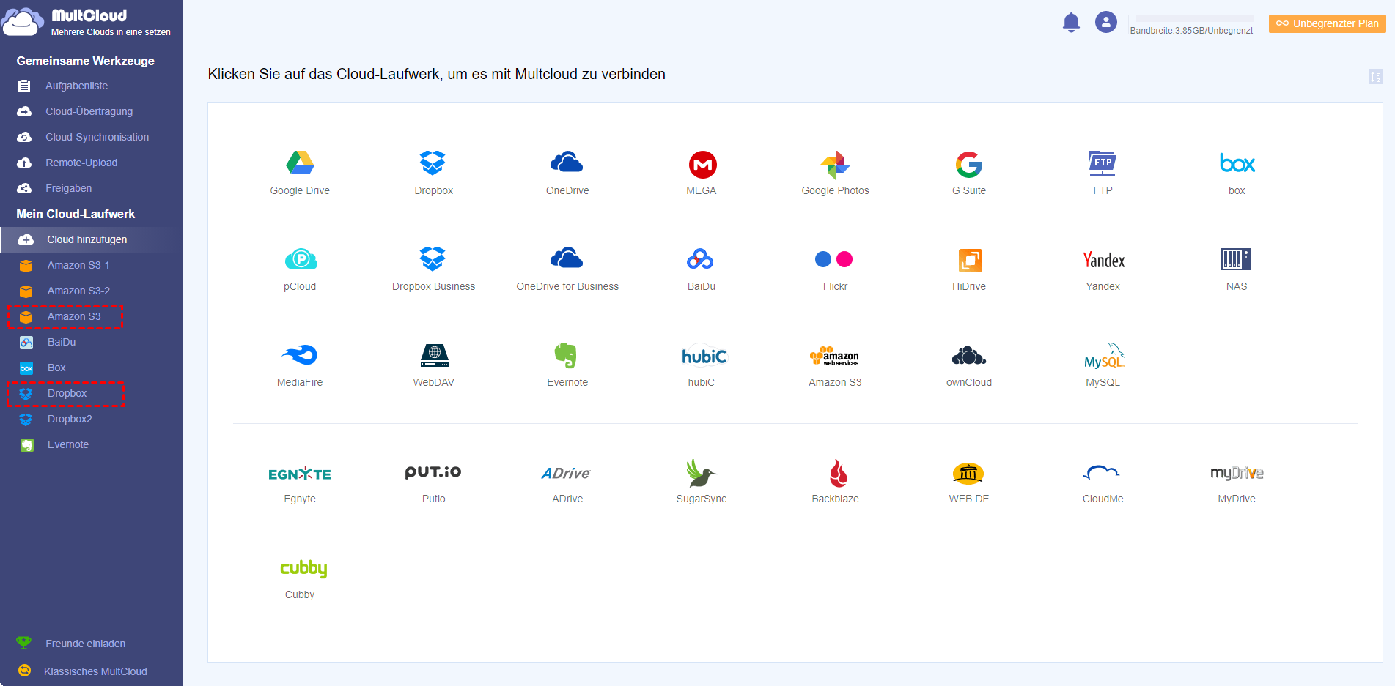Image resolution: width=1395 pixels, height=686 pixels.
Task: Click Cloud hinzufügen in sidebar
Action: pos(92,239)
